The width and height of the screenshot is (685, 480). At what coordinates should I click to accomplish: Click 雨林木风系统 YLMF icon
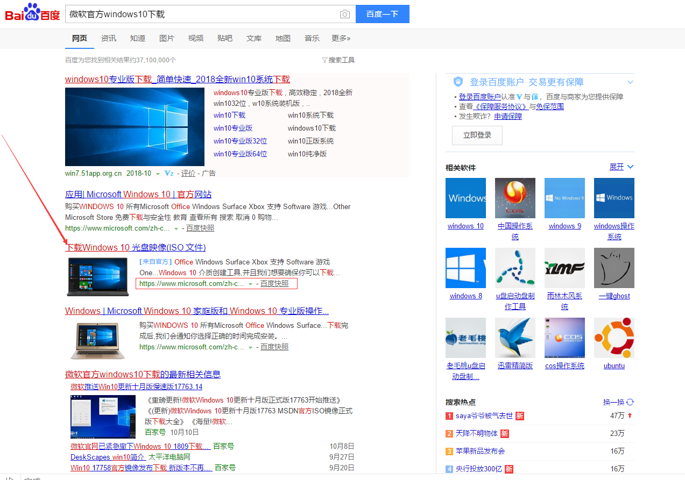[564, 268]
